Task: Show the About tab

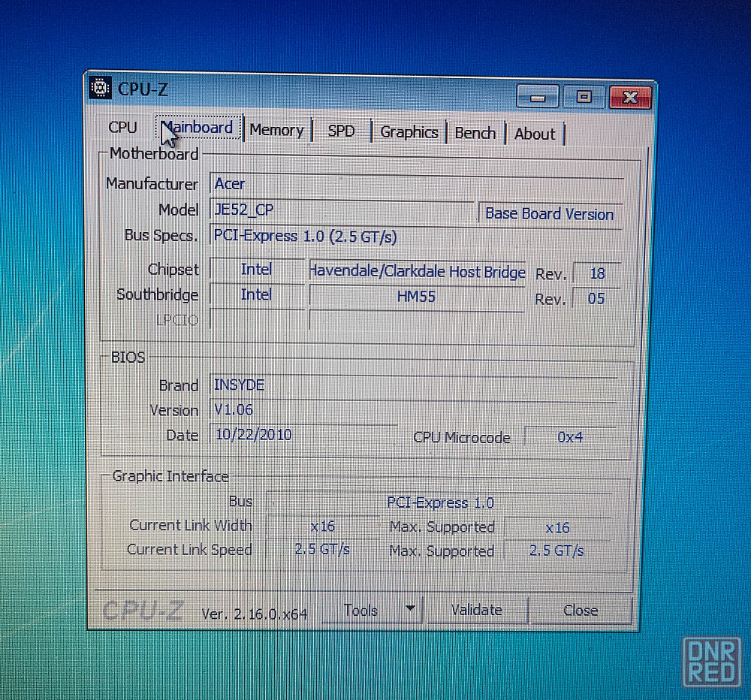Action: (x=535, y=134)
